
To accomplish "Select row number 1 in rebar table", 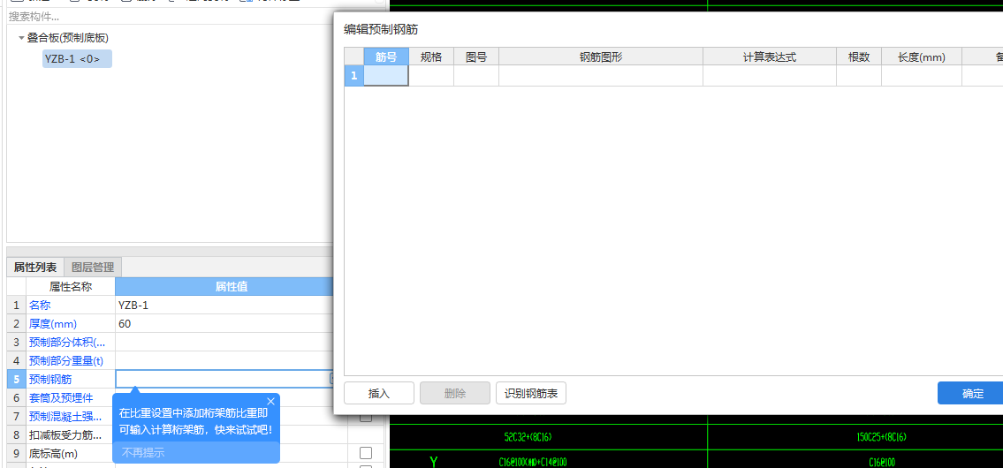I will (353, 75).
